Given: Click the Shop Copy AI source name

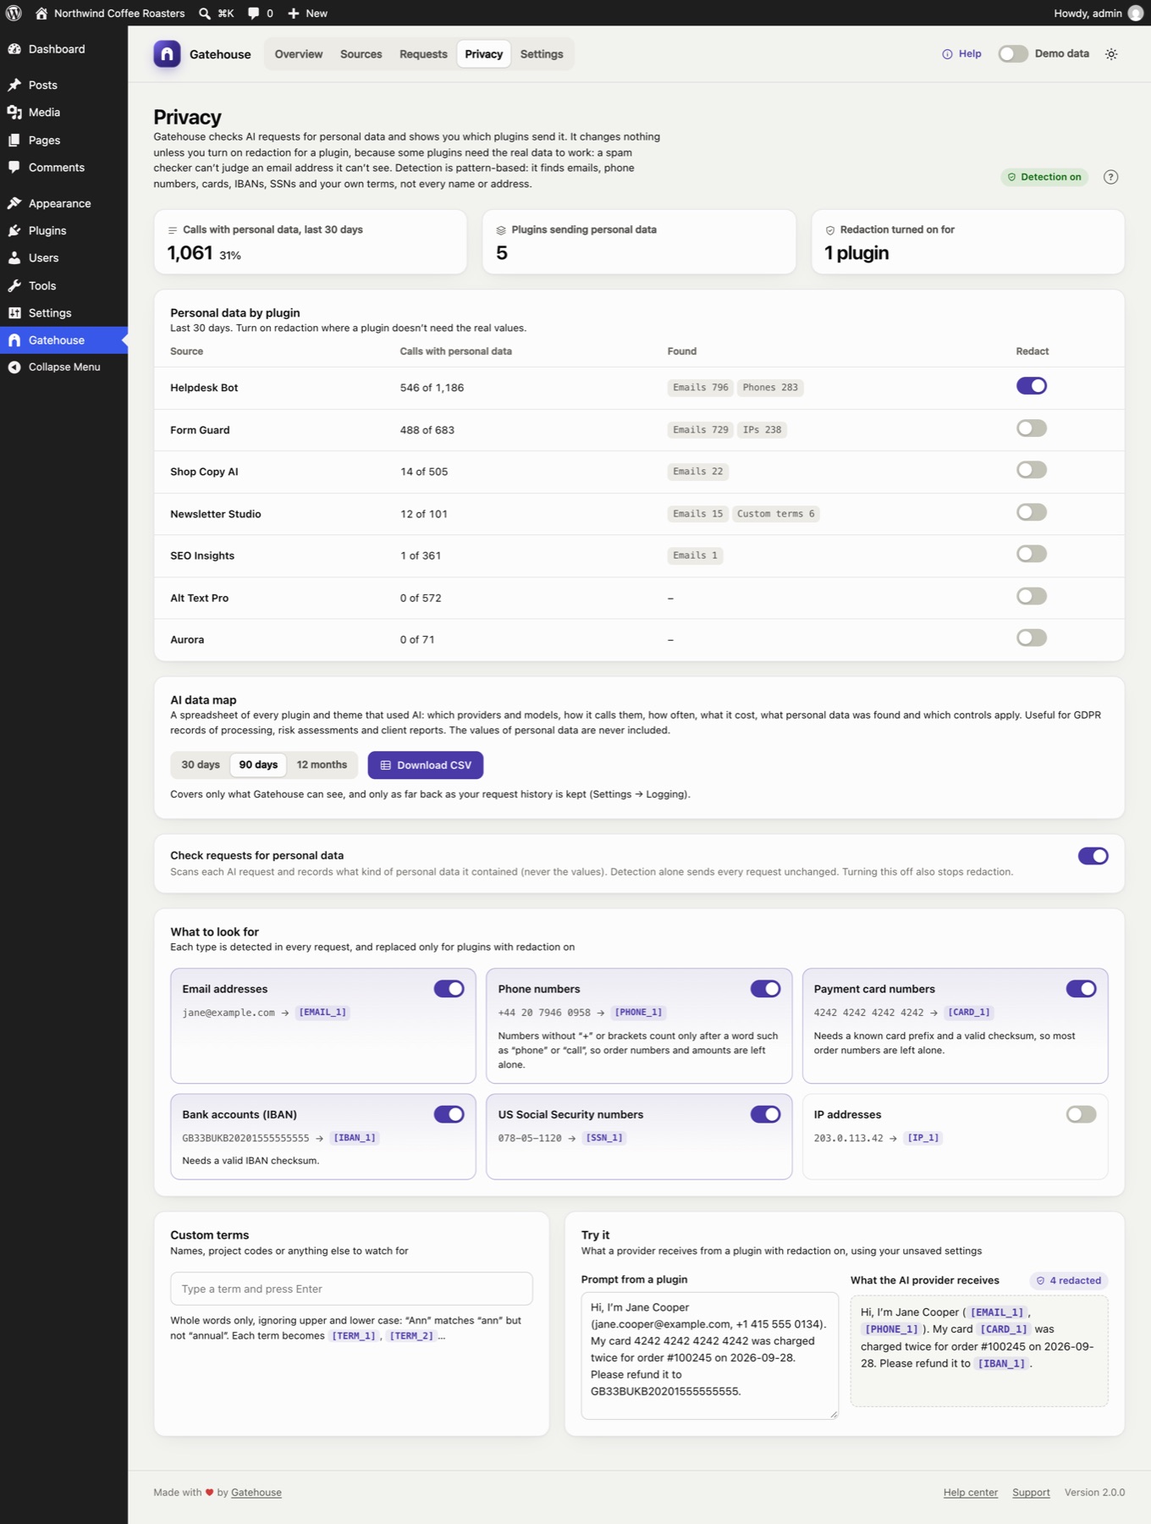Looking at the screenshot, I should [204, 472].
